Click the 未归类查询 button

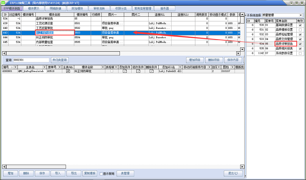click(59, 60)
